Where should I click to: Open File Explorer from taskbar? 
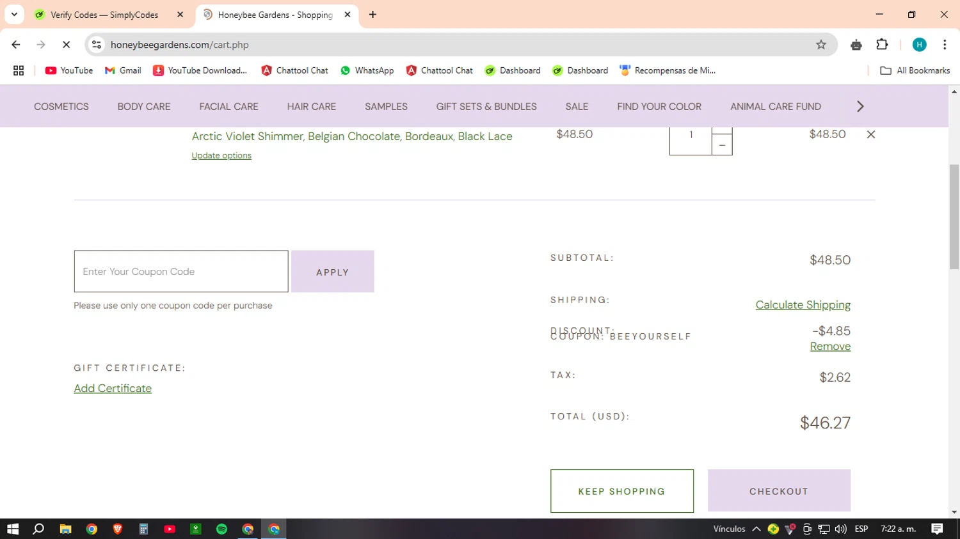[65, 529]
